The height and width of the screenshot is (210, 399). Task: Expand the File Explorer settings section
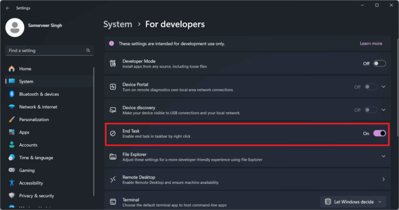click(383, 157)
